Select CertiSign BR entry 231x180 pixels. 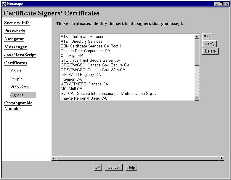coord(127,55)
